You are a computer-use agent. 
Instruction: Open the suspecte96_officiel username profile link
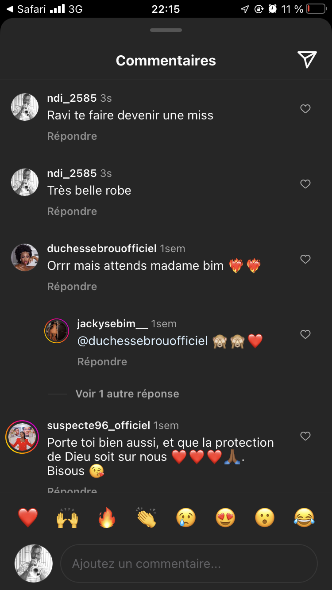(x=99, y=425)
